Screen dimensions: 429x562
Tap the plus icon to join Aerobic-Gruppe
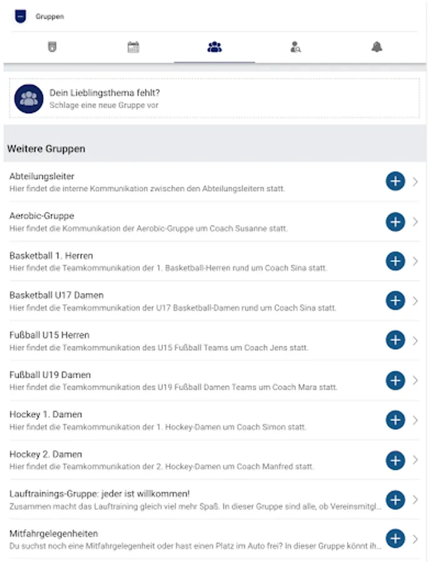[395, 221]
